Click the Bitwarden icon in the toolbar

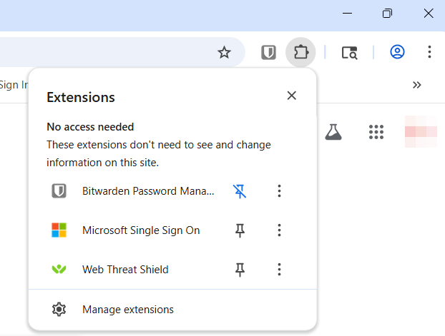tap(268, 52)
